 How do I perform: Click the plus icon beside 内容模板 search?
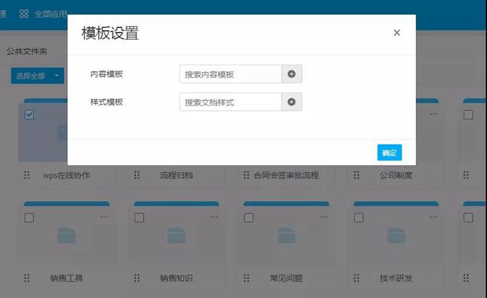[x=292, y=74]
